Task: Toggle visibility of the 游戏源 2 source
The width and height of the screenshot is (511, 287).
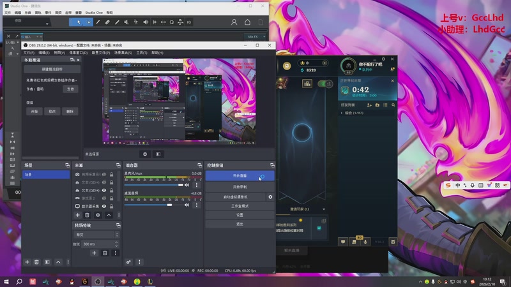Action: click(104, 198)
